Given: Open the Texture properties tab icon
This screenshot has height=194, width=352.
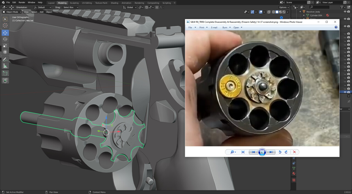Looking at the screenshot, I should [294, 180].
